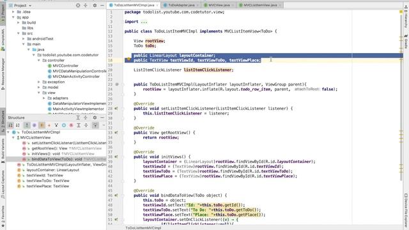
Task: Toggle show non-public members in Structure toolbar
Action: [49, 125]
